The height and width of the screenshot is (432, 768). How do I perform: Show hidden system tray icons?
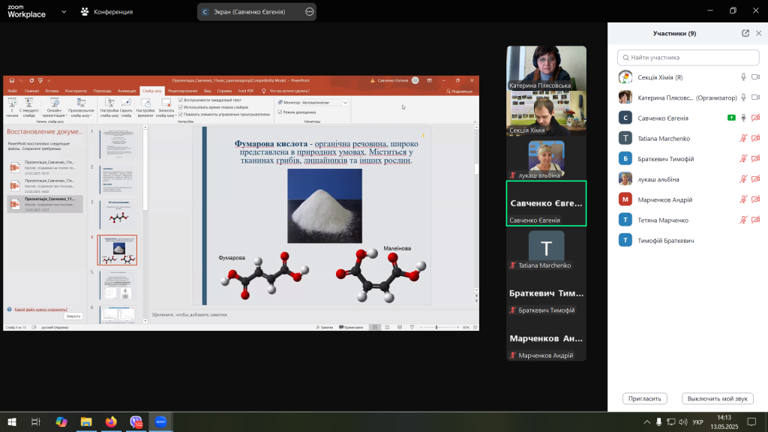pos(647,422)
